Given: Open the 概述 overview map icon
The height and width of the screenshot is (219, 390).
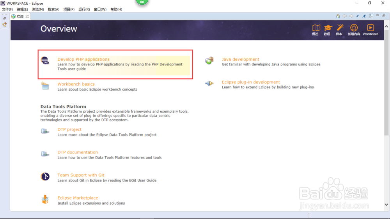Looking at the screenshot, I should point(316,30).
